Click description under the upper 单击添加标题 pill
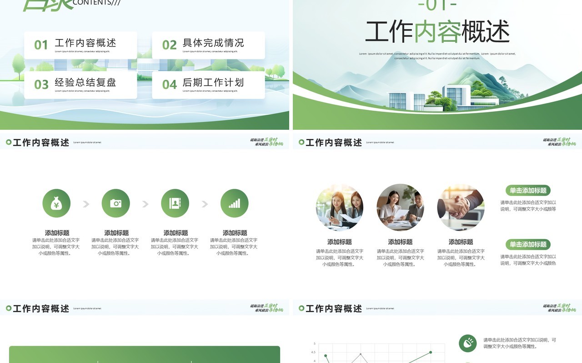 point(528,206)
